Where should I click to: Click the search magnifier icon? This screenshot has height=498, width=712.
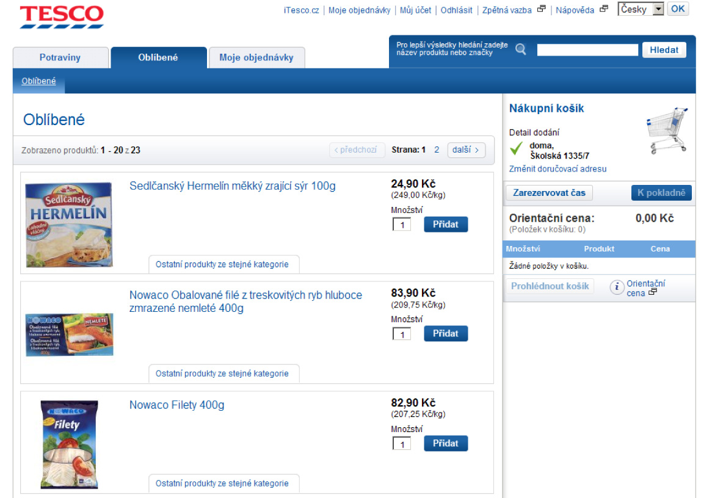(x=521, y=49)
